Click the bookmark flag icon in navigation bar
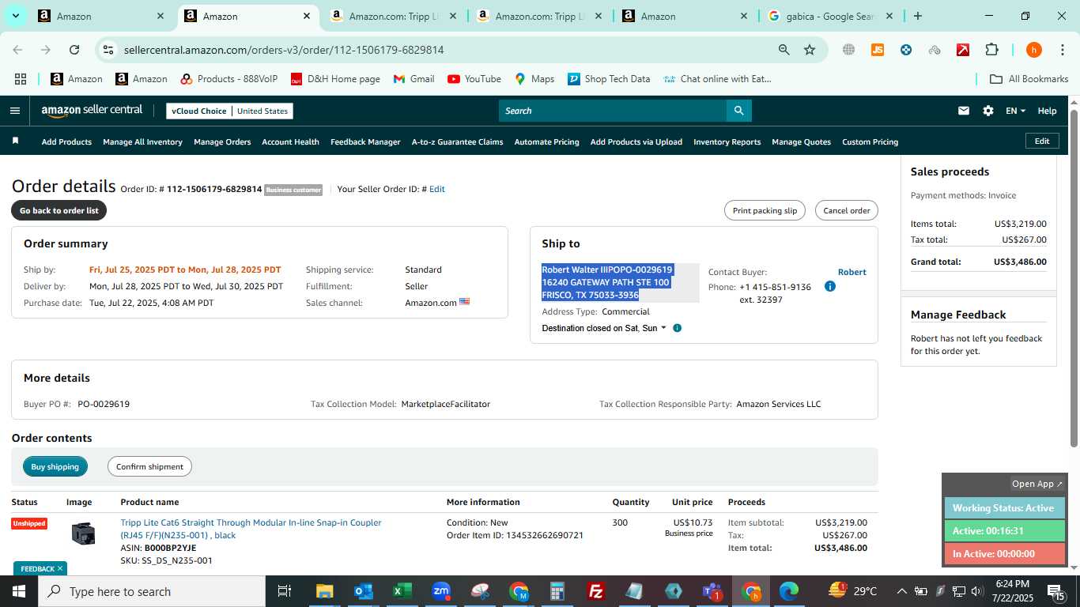1080x607 pixels. click(x=15, y=141)
